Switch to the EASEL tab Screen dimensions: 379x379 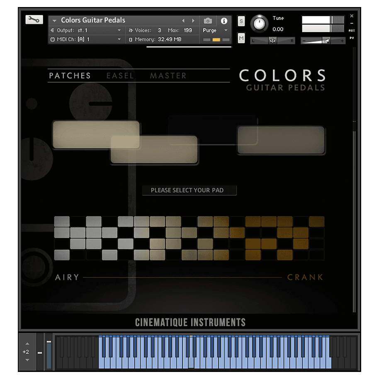(120, 75)
